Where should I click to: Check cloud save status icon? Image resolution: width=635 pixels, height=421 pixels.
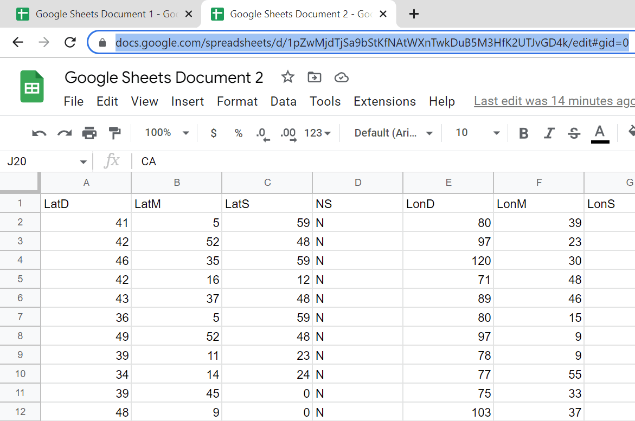[x=342, y=77]
